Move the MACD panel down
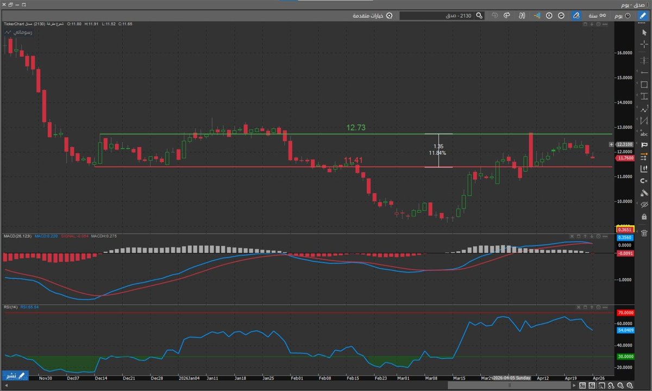Viewport: 652px width, 391px height. 592,236
